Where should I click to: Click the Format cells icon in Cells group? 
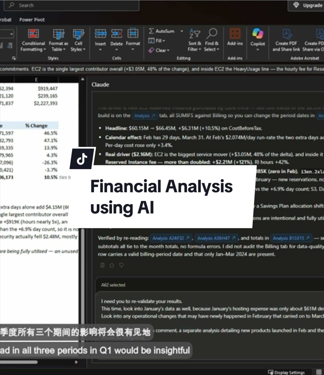click(x=133, y=34)
